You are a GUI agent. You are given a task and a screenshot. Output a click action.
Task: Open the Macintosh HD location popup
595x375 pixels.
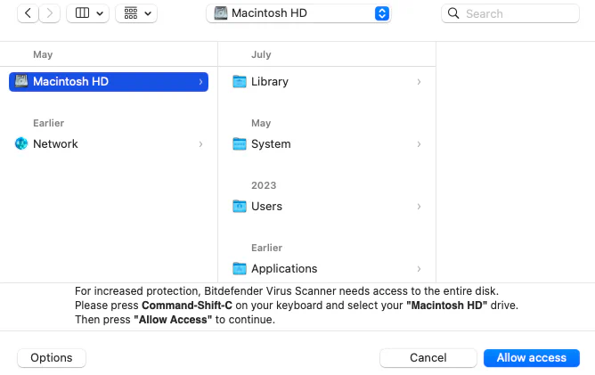point(298,13)
